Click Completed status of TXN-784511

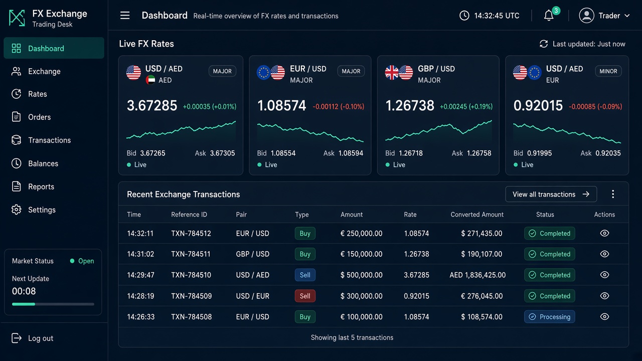click(x=550, y=254)
